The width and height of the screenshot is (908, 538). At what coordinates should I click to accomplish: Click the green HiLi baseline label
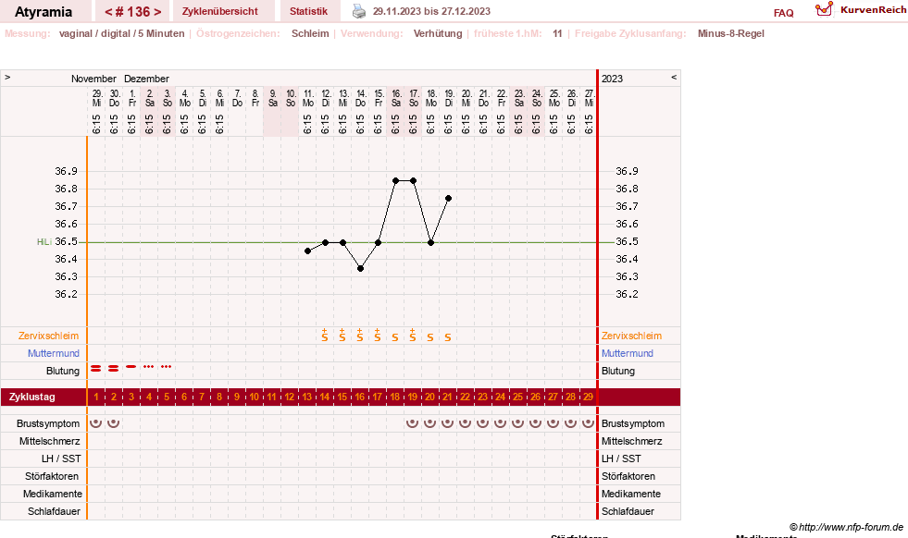click(44, 242)
